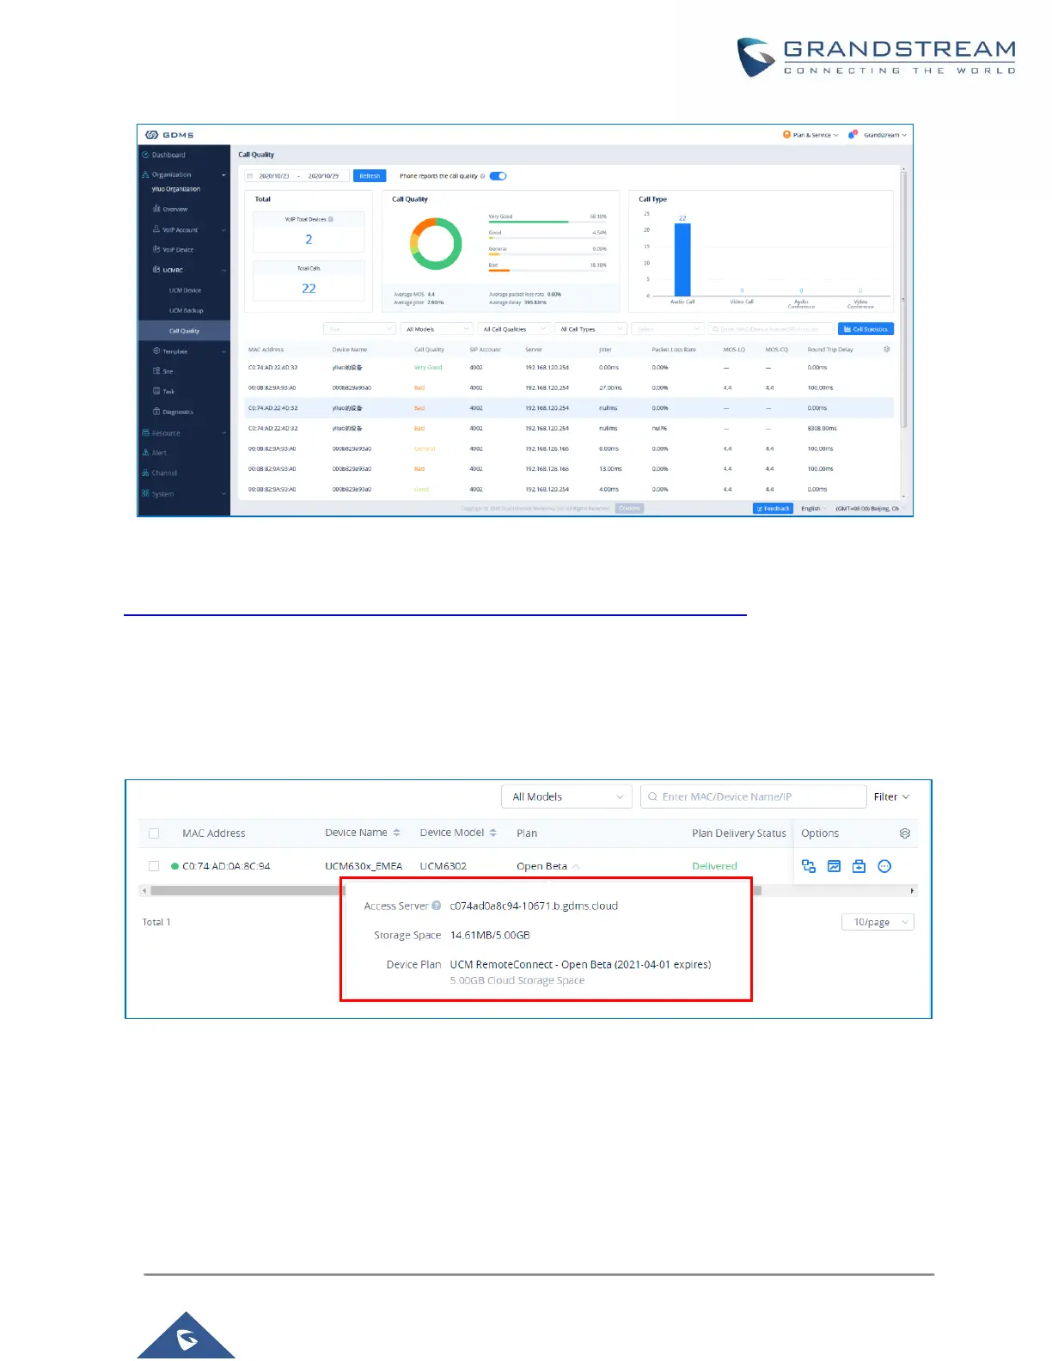1052x1361 pixels.
Task: Click the MAC address C0:74:AD:0A:8C:94
Action: click(x=226, y=866)
